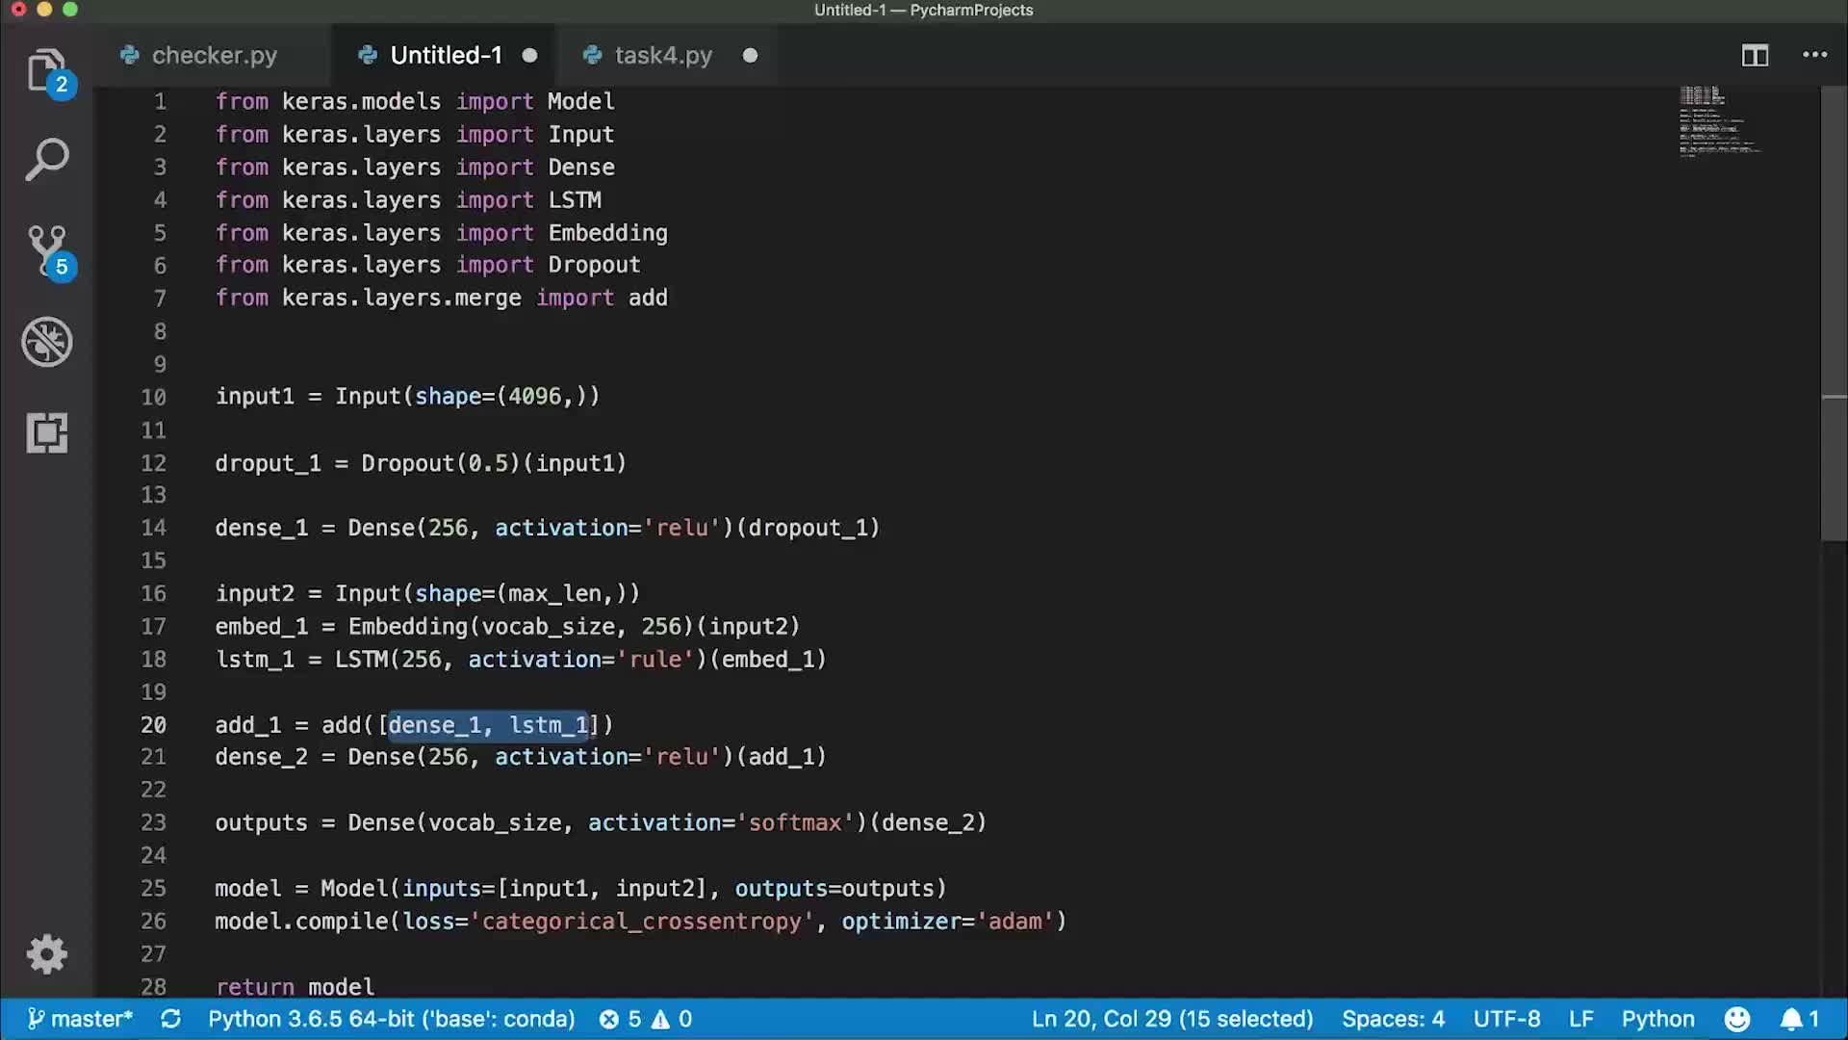Click the warnings count indicator
Screen dimensions: 1848x1040
[672, 1019]
